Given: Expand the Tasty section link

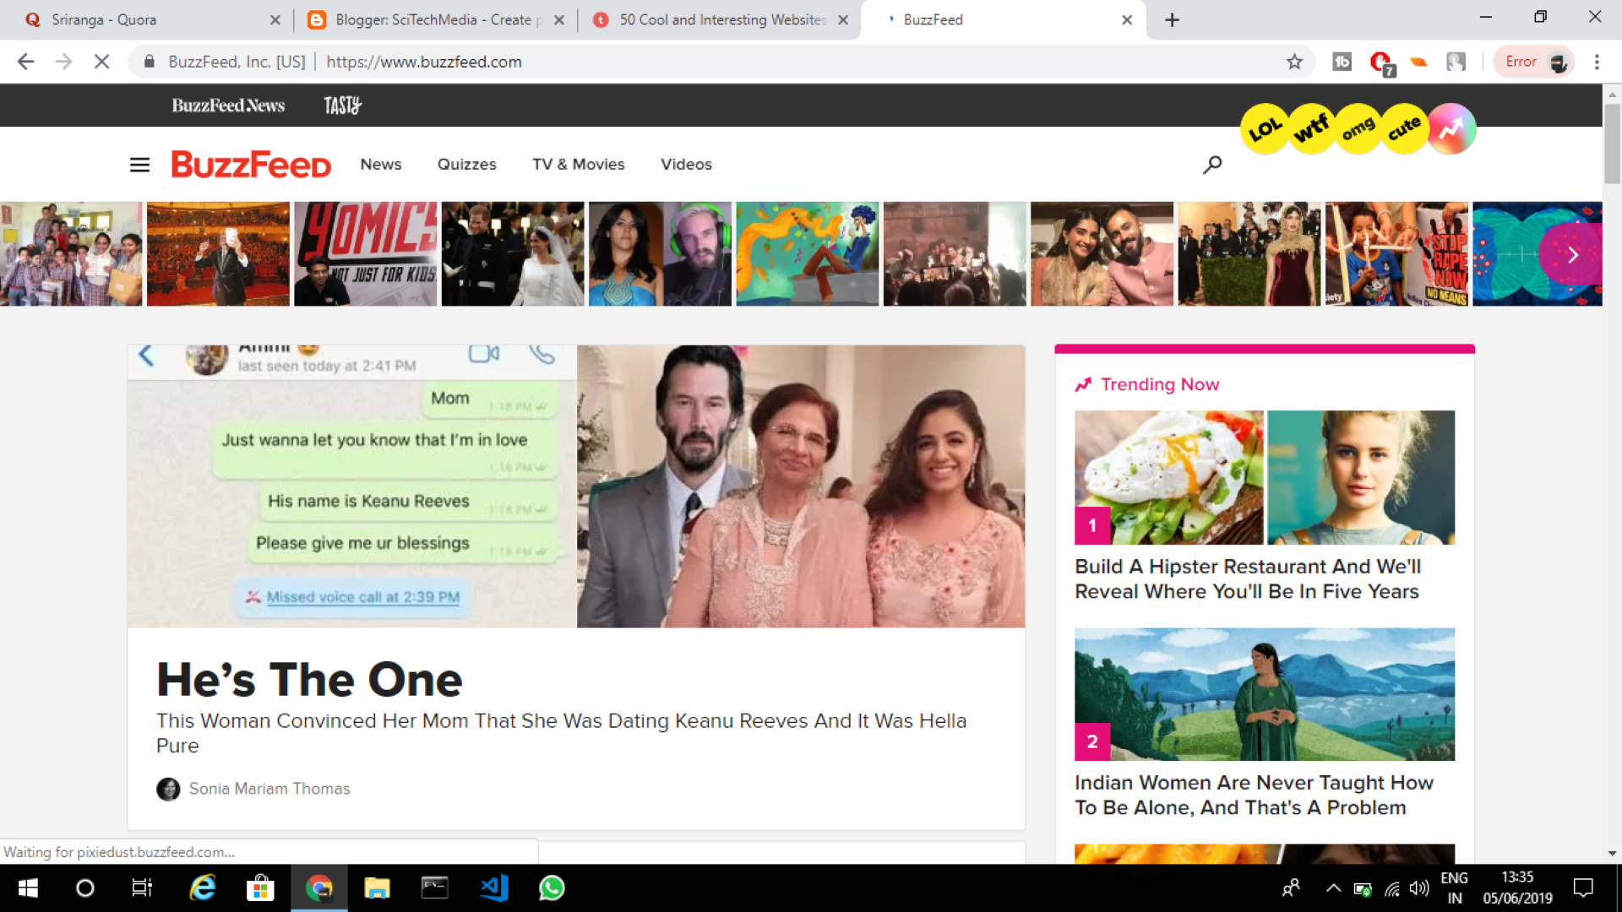Looking at the screenshot, I should tap(342, 105).
